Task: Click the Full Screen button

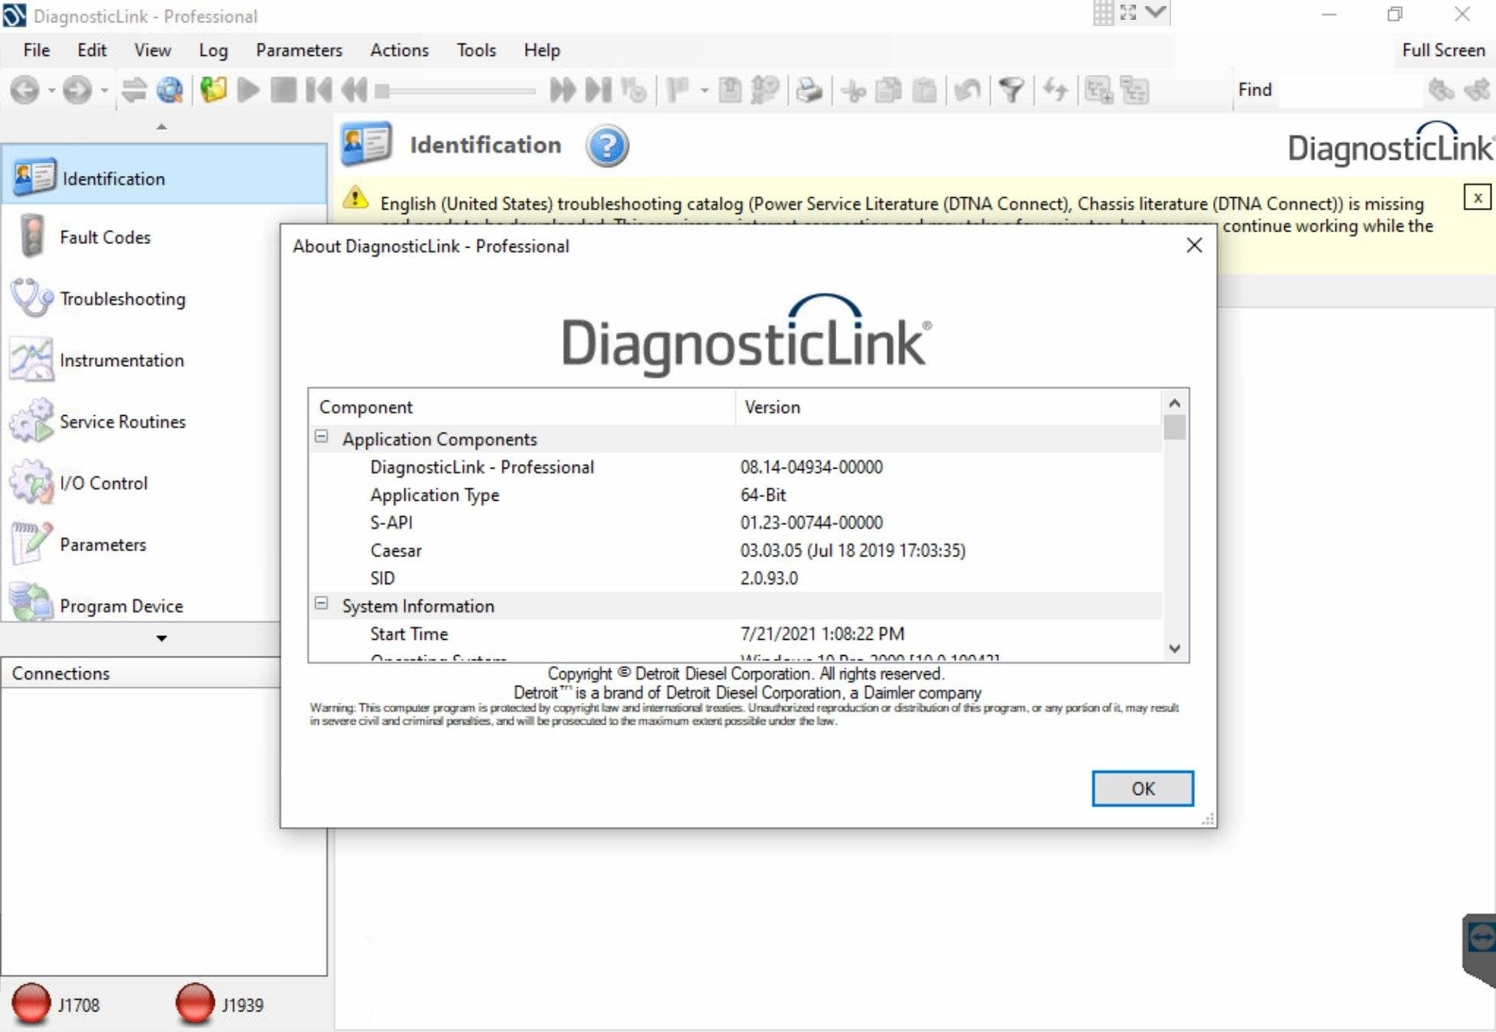Action: click(x=1443, y=50)
